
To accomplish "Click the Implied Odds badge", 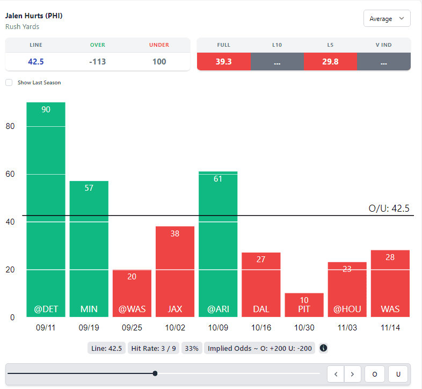I will pyautogui.click(x=259, y=348).
